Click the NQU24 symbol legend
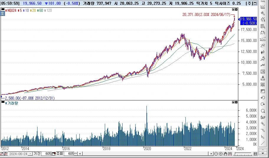Image resolution: width=269 pixels, height=158 pixels. tap(11, 10)
